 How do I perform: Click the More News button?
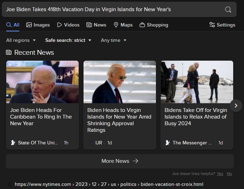coord(120,161)
